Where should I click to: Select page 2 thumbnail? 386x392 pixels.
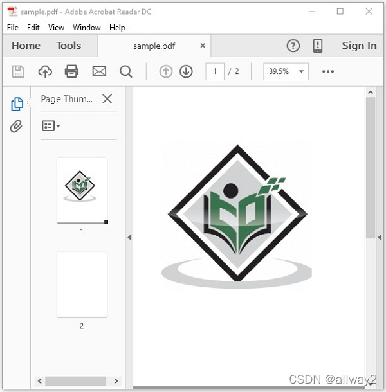[x=82, y=285]
